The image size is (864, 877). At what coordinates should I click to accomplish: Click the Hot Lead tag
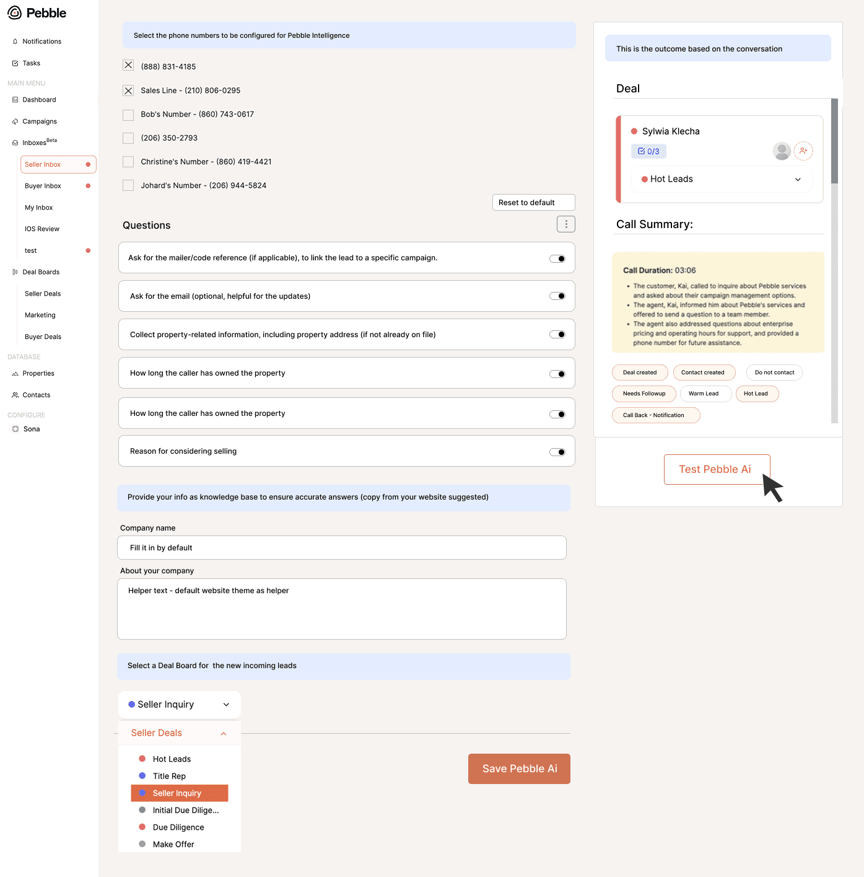coord(757,394)
